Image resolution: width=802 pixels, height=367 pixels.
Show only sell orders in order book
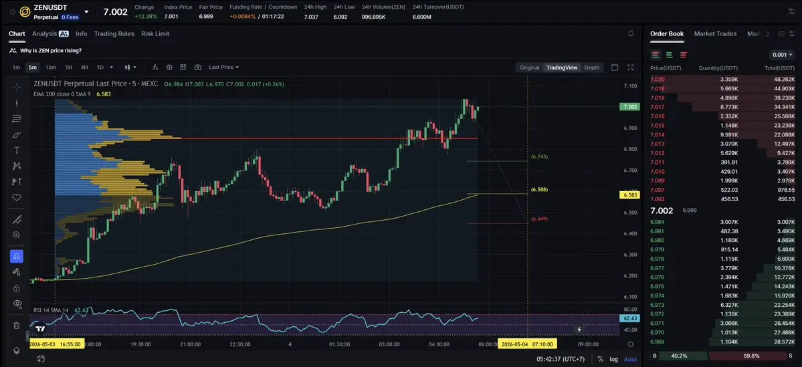click(684, 55)
